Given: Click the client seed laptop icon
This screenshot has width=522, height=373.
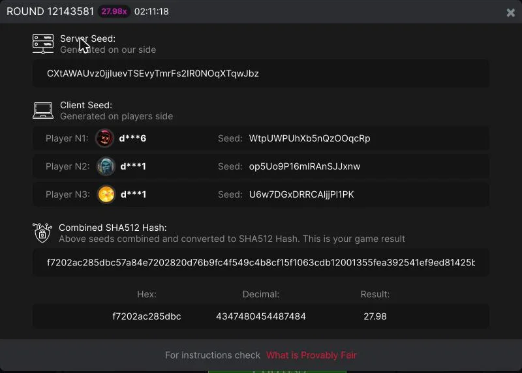Looking at the screenshot, I should coord(43,110).
